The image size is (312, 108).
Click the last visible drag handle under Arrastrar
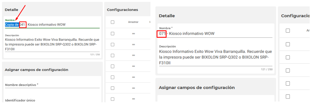tap(134, 99)
